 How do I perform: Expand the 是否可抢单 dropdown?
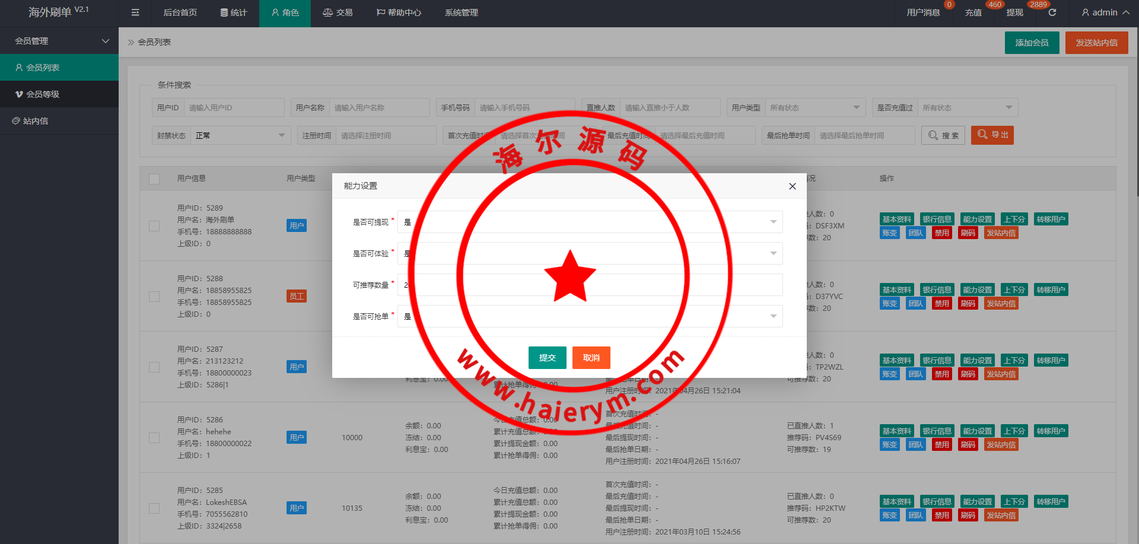click(x=590, y=316)
